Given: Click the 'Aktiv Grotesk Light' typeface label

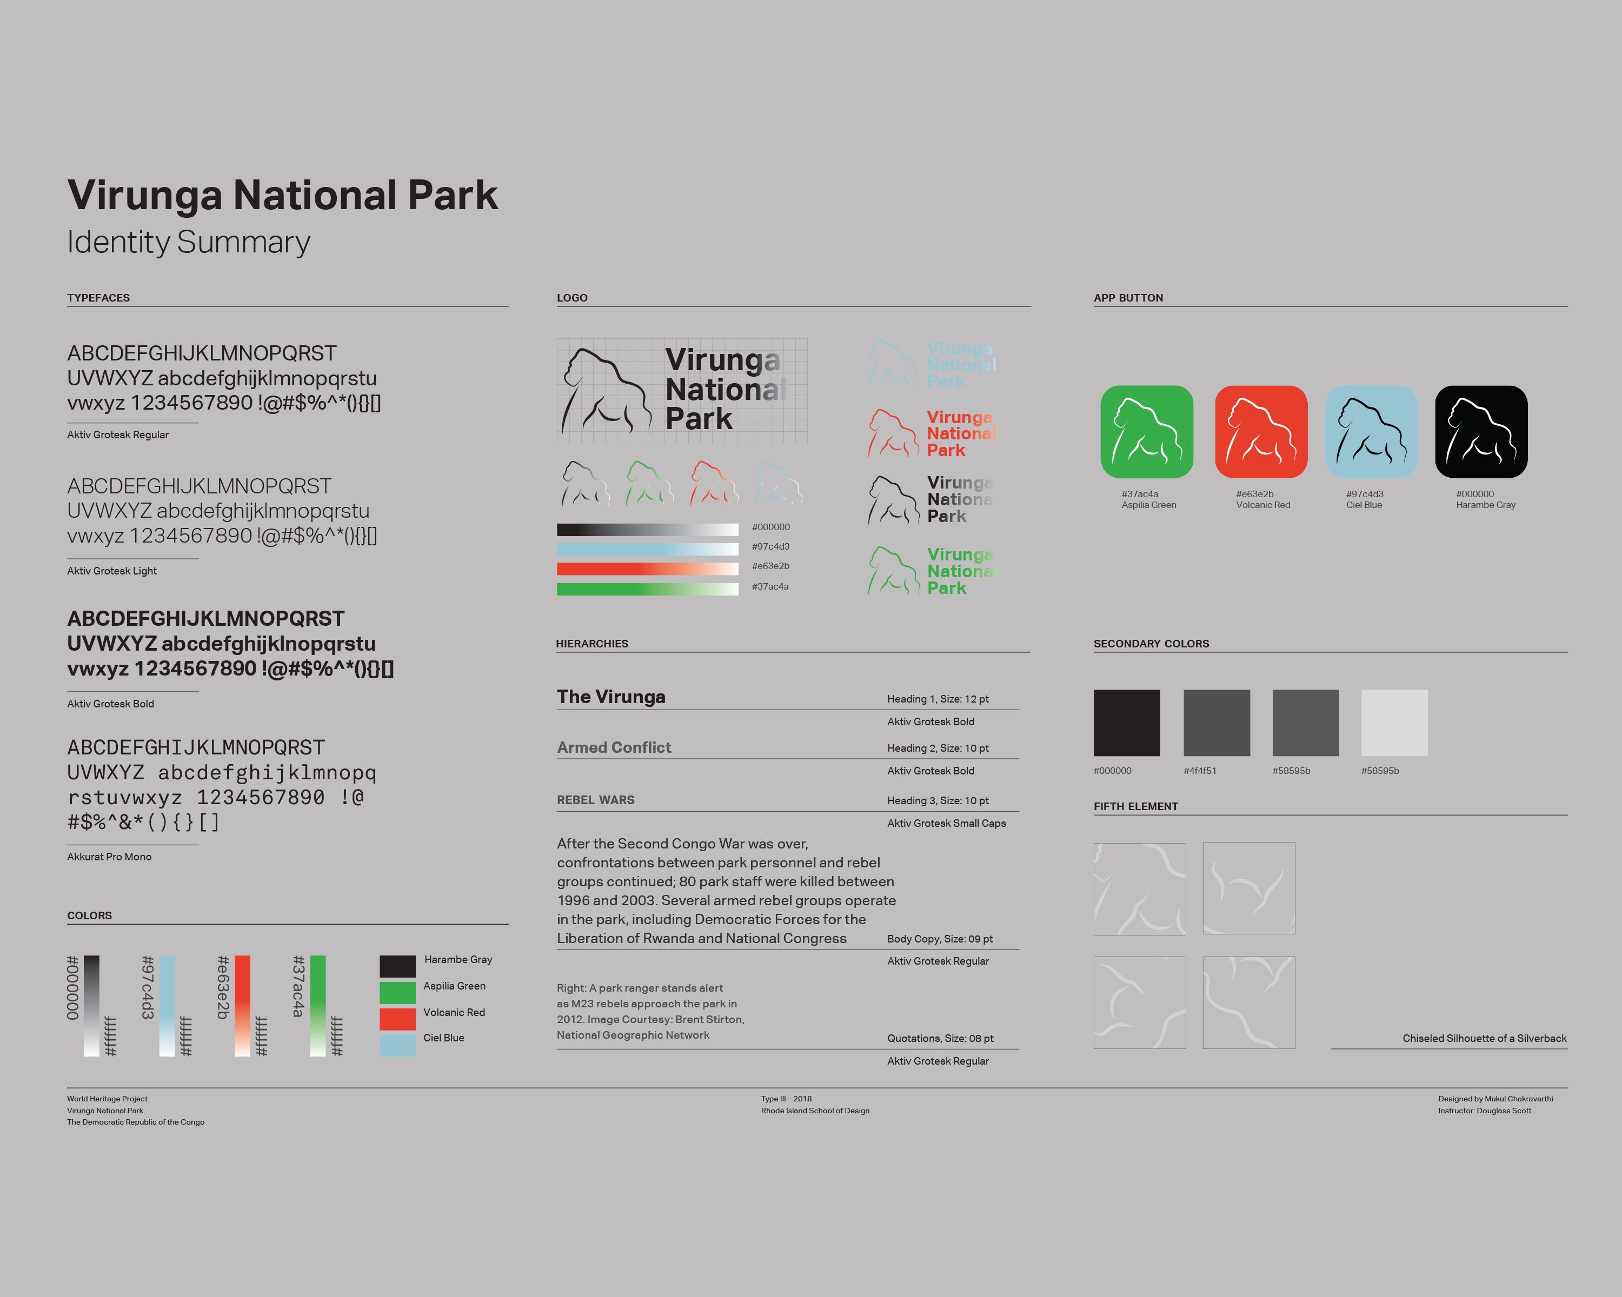Looking at the screenshot, I should 112,571.
